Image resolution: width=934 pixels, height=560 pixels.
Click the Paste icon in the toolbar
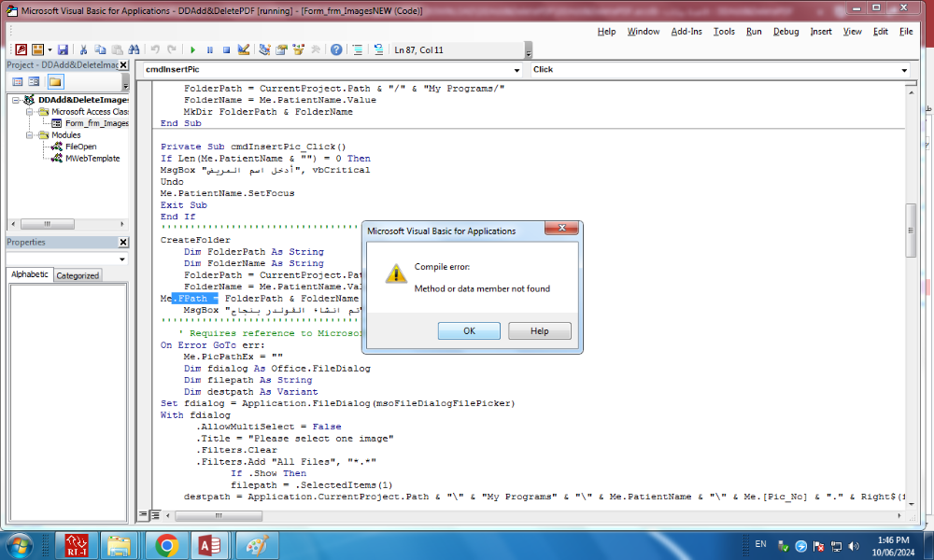[118, 50]
